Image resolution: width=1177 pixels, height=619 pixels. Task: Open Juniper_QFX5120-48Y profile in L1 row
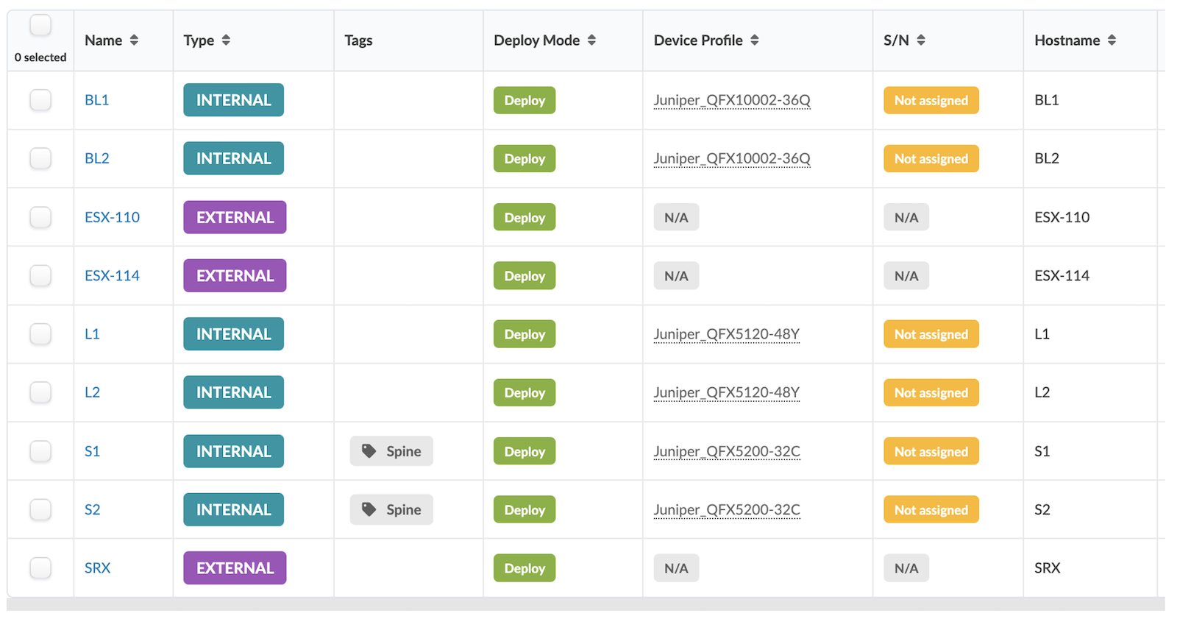(x=727, y=334)
